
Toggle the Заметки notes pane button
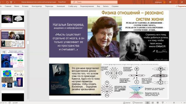tap(127, 103)
